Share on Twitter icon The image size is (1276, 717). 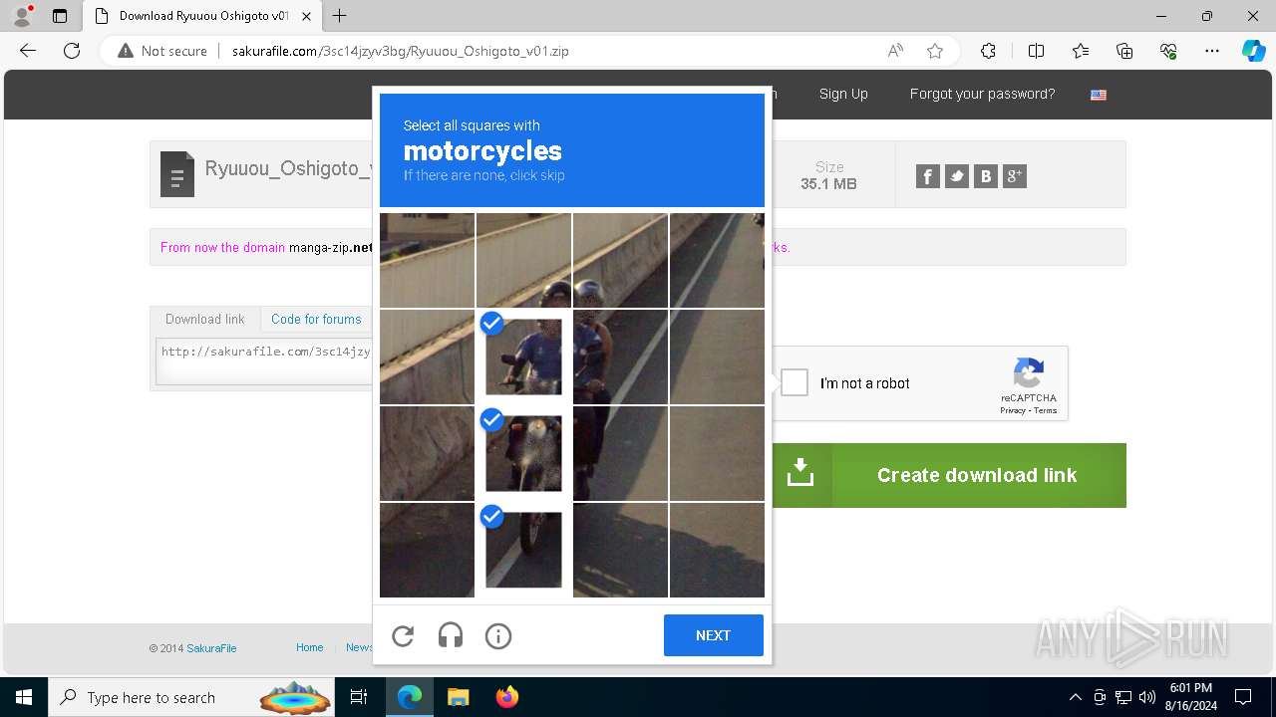(957, 176)
